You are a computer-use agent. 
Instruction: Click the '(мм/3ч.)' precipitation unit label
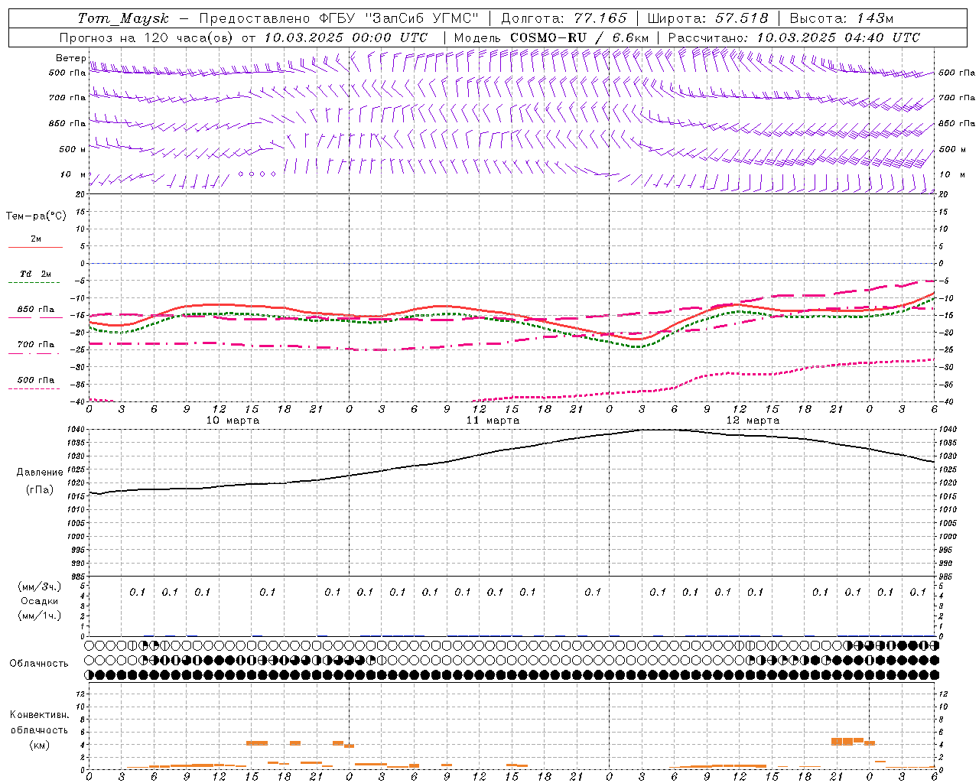point(39,586)
